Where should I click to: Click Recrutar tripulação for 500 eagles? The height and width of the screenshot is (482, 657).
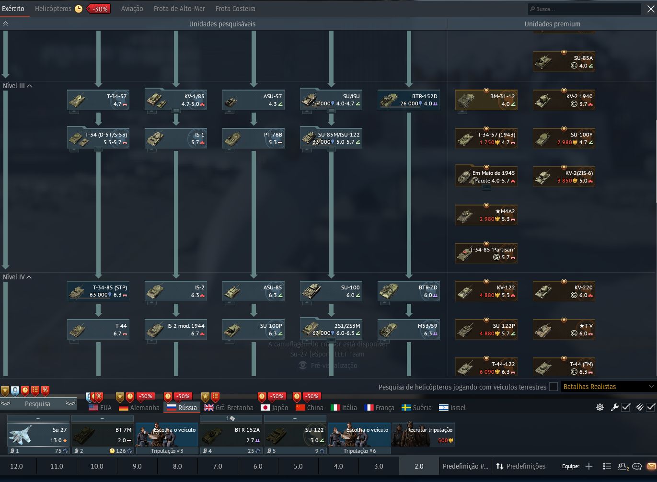point(423,435)
